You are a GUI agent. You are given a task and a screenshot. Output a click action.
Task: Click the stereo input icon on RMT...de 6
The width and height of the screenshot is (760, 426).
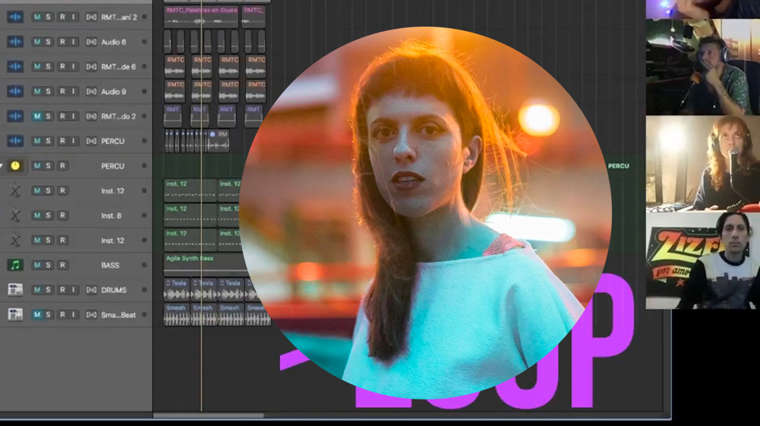[91, 67]
